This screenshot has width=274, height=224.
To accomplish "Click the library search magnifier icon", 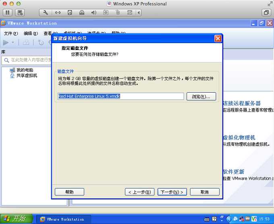I will (6, 60).
